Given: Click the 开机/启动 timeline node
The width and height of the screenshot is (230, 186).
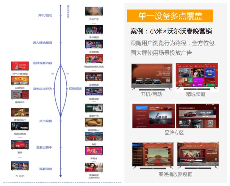Looking at the screenshot, I should 61,15.
